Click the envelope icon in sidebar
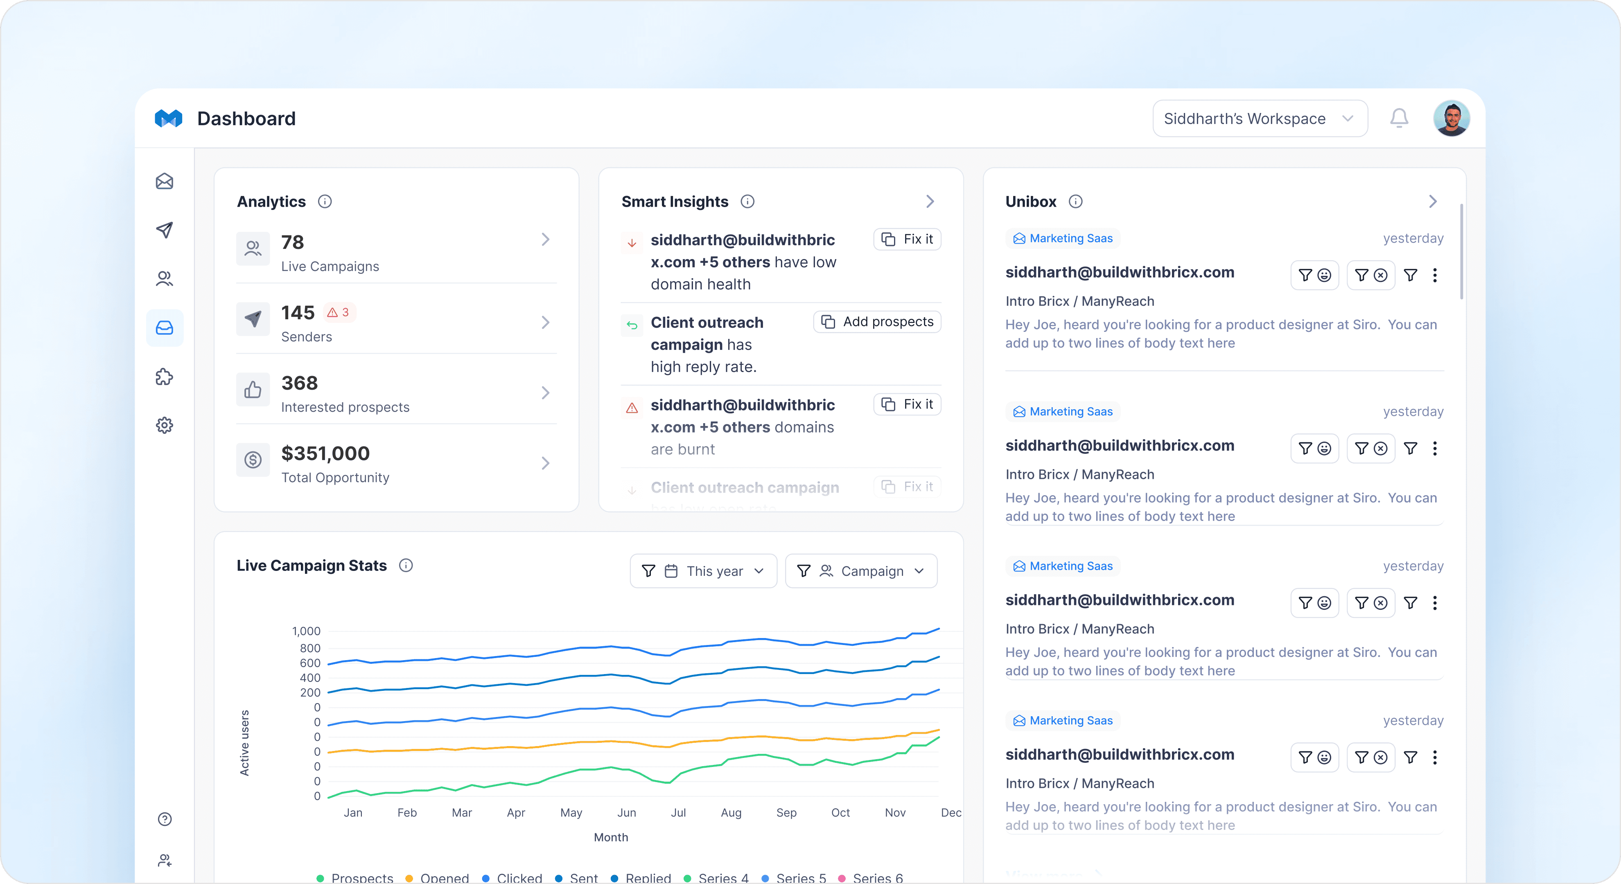 tap(164, 181)
